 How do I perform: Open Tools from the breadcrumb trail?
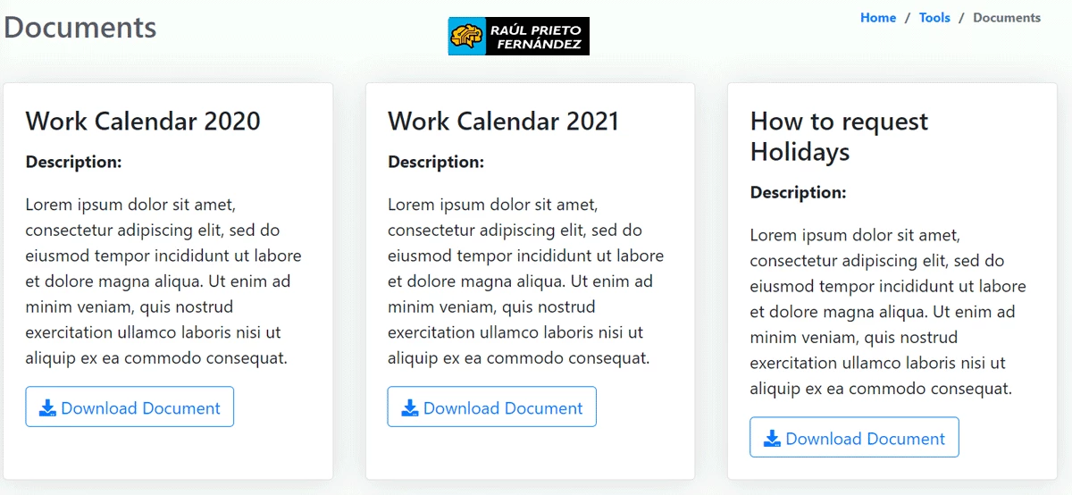coord(934,18)
